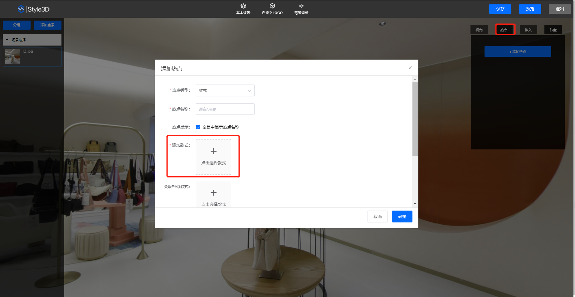
Task: Click the Style3D logo
Action: click(x=34, y=9)
